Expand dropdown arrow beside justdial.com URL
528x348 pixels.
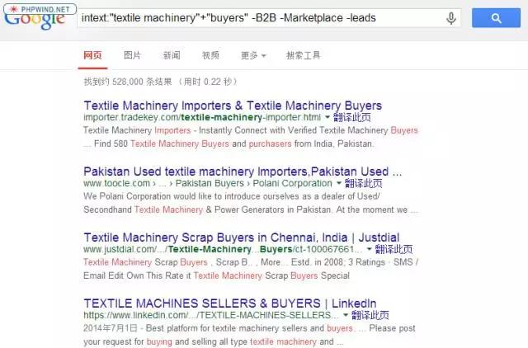(x=369, y=249)
